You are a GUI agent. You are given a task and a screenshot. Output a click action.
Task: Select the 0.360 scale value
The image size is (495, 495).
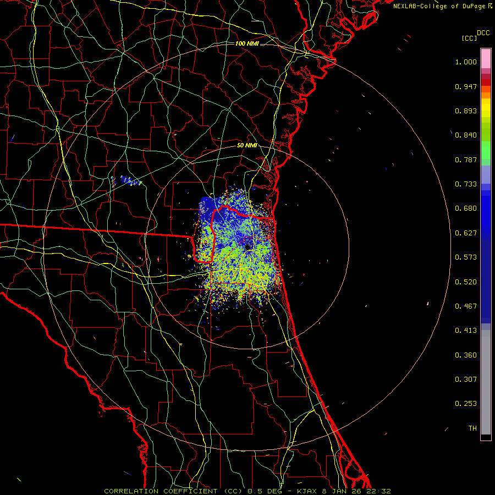tap(466, 355)
